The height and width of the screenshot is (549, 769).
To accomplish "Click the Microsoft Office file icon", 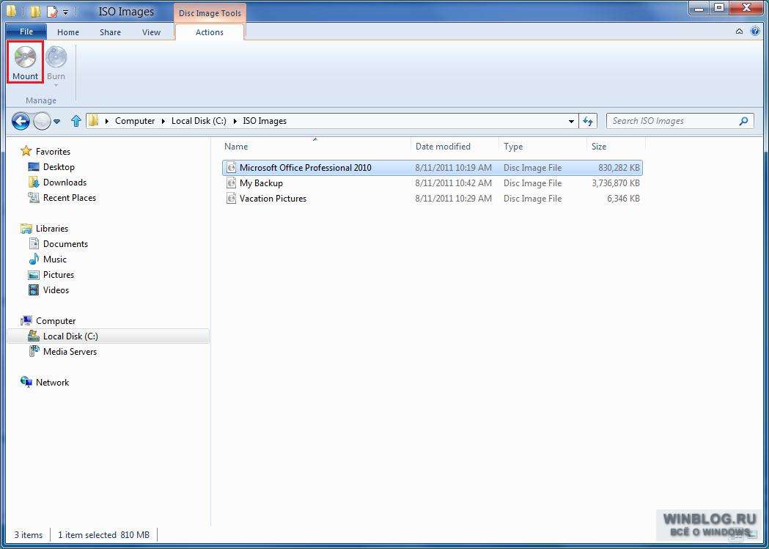I will tap(231, 168).
